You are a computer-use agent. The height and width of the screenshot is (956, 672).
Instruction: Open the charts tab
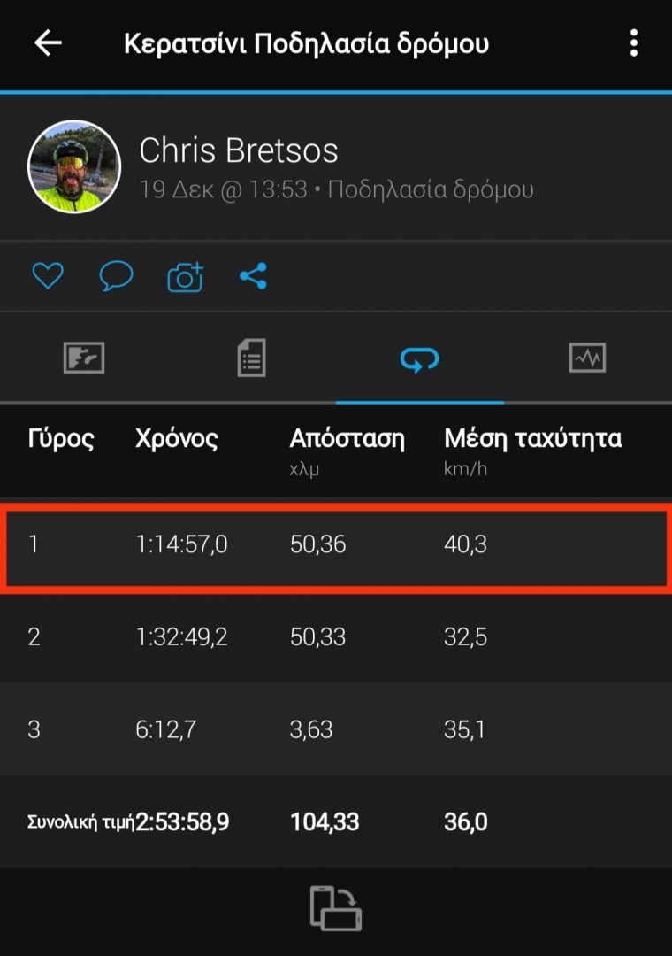coord(588,358)
